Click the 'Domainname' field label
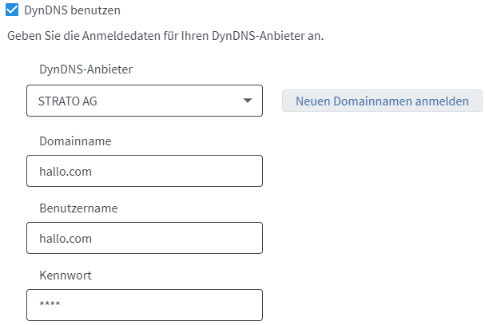This screenshot has width=485, height=325. 75,141
